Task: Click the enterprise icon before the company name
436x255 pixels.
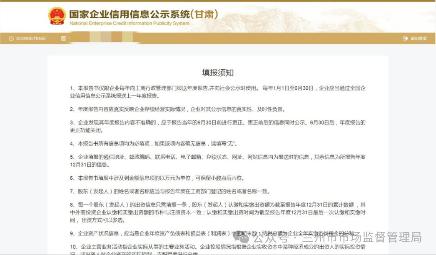Action: pyautogui.click(x=64, y=39)
